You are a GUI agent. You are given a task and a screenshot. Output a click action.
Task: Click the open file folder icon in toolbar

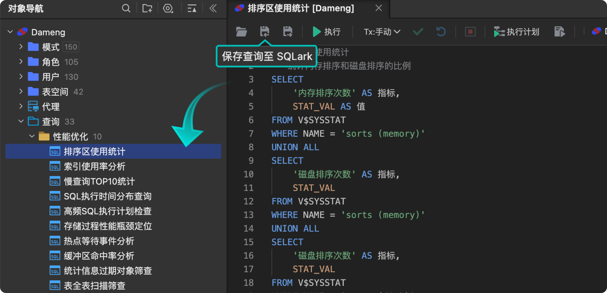click(x=241, y=32)
